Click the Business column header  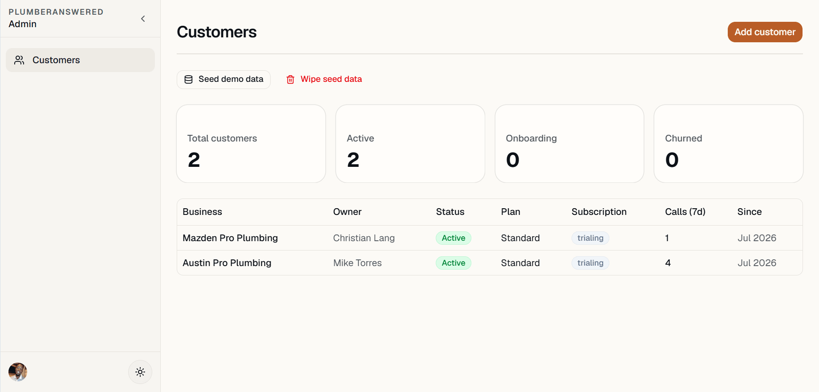click(202, 212)
